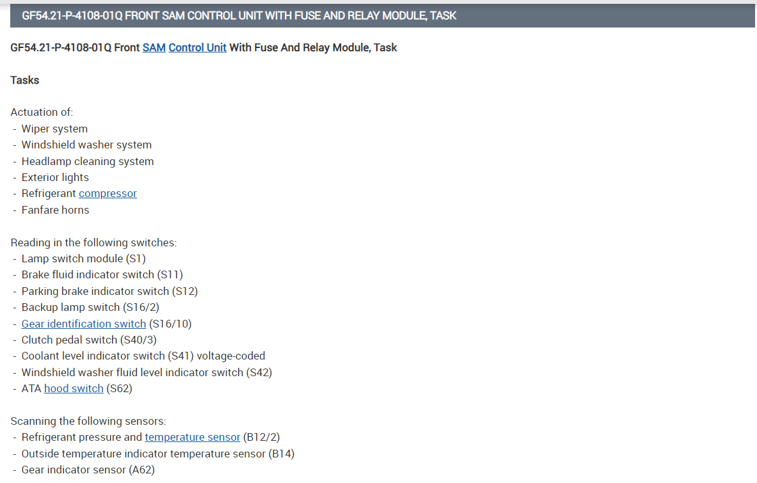The height and width of the screenshot is (483, 757).
Task: Follow the temperature sensor link
Action: pos(192,437)
